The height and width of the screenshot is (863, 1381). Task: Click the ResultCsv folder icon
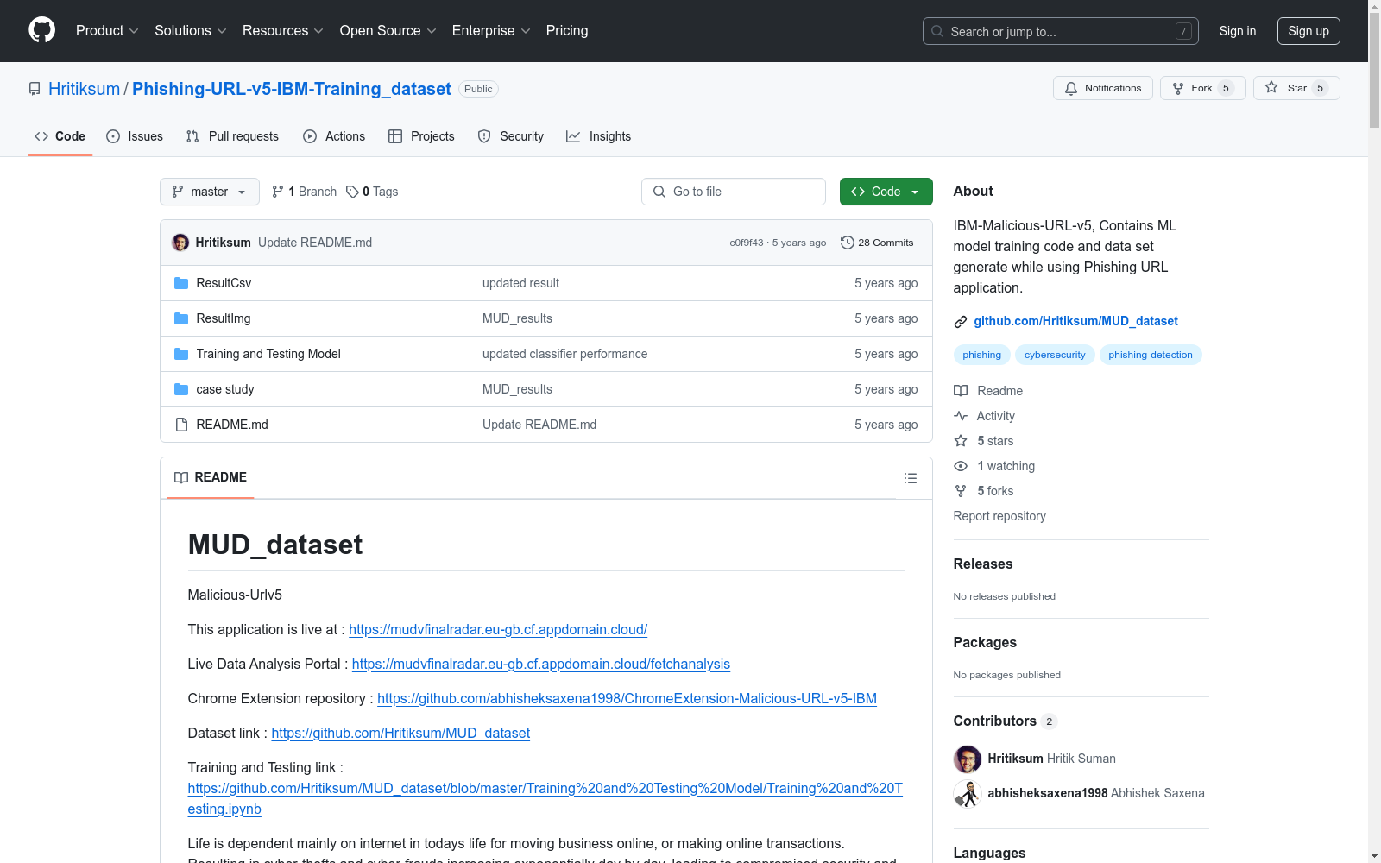(x=181, y=283)
